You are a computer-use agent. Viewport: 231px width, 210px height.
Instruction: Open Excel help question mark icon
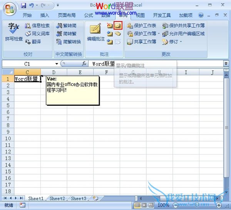click(201, 15)
